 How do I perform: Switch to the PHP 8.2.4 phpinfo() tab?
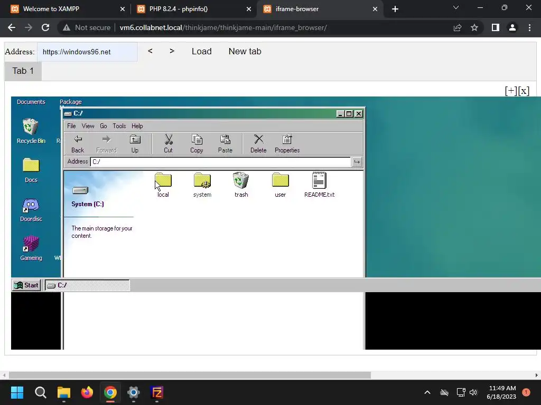pos(193,9)
